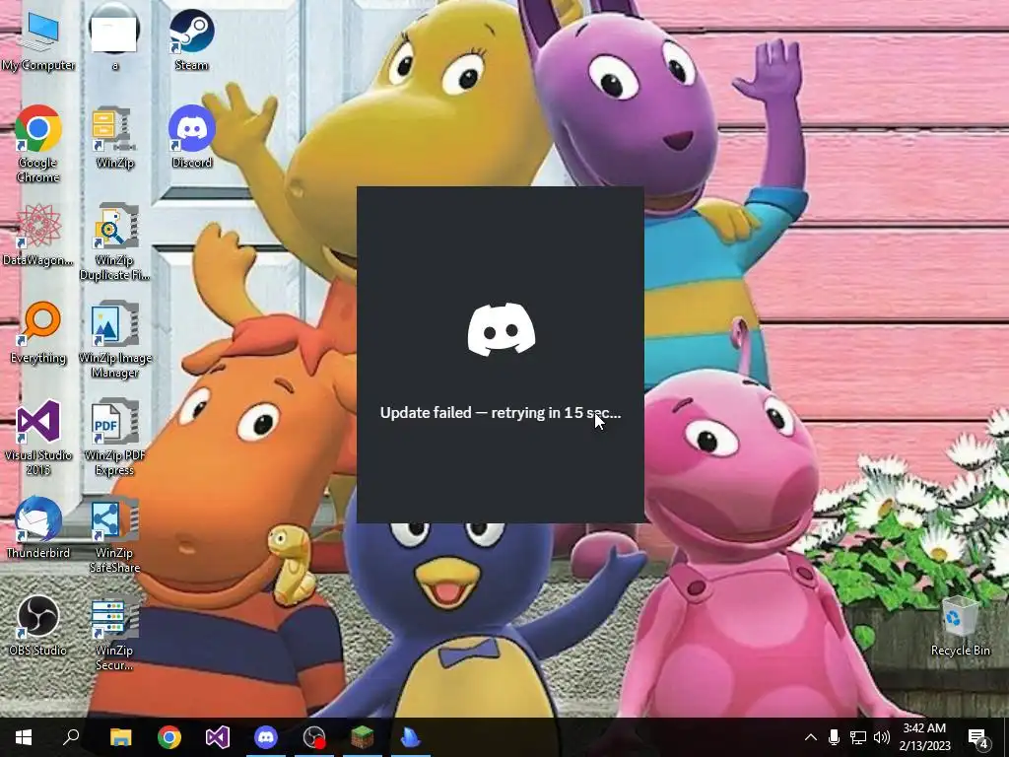Open WinZip Secure Backup desktop shortcut

114,633
